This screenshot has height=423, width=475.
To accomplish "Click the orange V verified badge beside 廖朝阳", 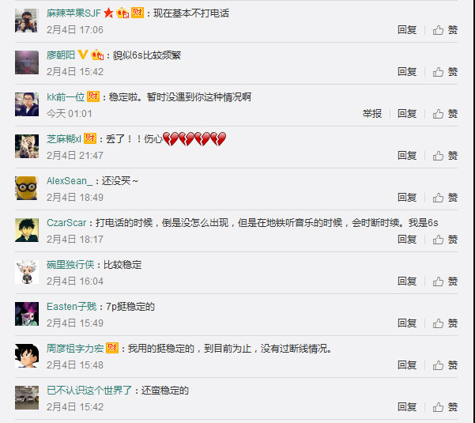I will 83,55.
